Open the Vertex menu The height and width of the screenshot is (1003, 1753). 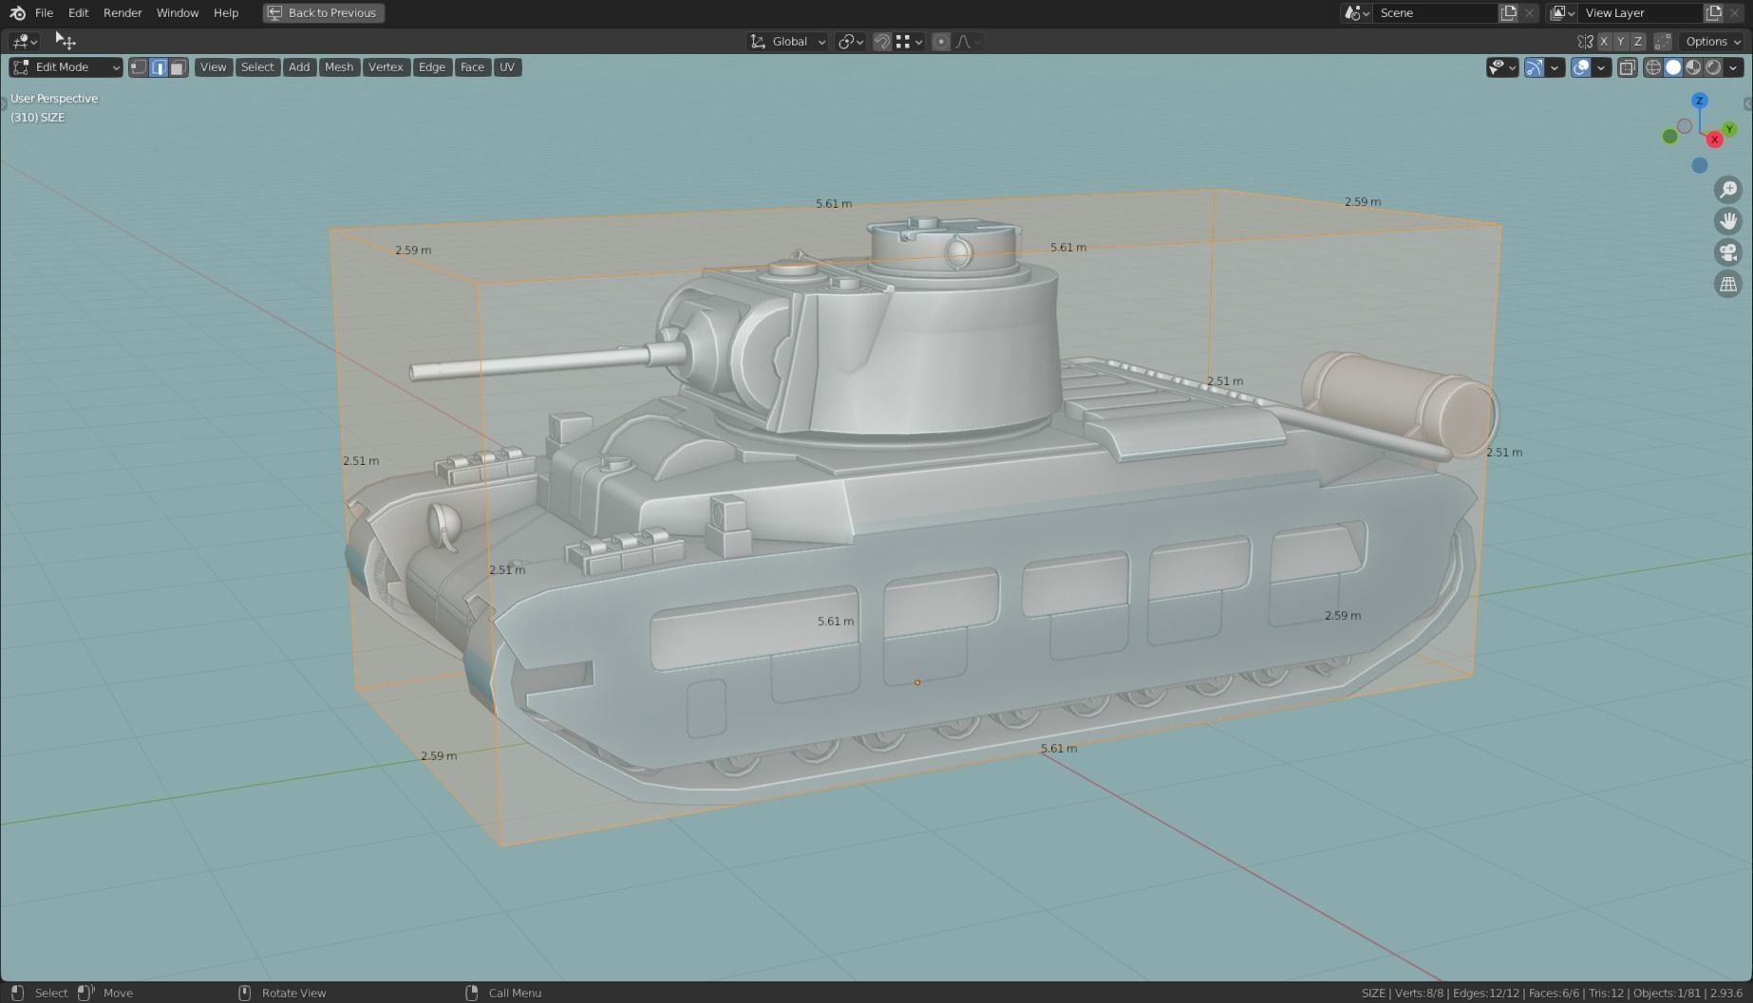[386, 67]
